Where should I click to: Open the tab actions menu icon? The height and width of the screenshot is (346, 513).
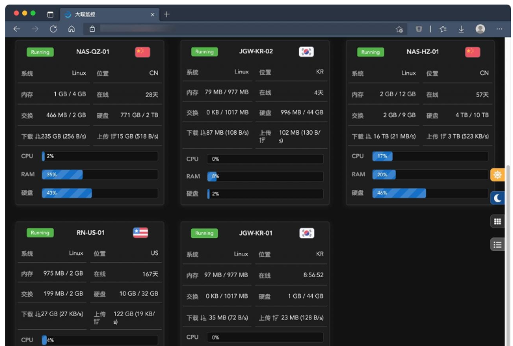click(51, 14)
